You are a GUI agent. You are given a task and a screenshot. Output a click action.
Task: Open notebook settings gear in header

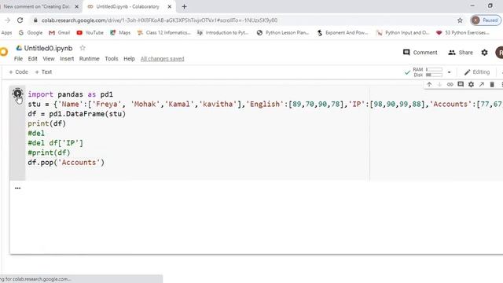484,53
